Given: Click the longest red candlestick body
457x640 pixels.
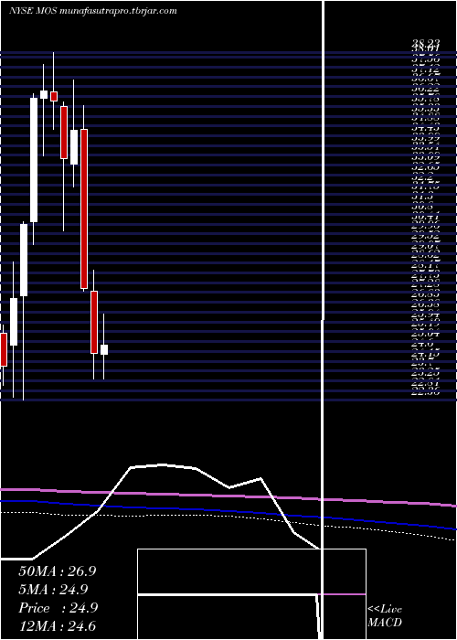Looking at the screenshot, I should 84,209.
